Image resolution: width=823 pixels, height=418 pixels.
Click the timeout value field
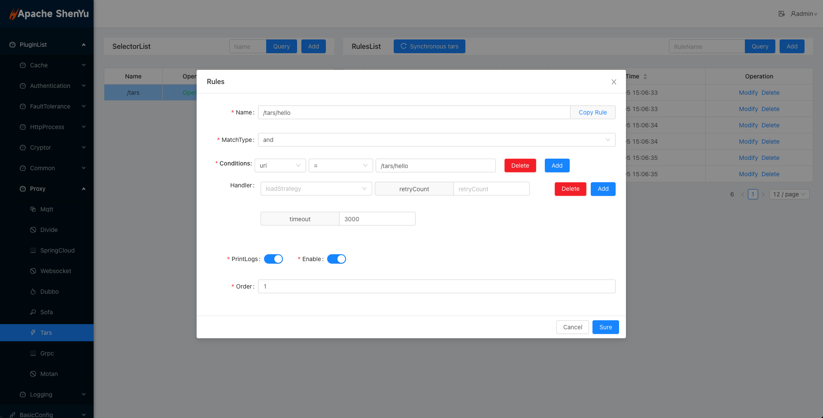(x=377, y=219)
